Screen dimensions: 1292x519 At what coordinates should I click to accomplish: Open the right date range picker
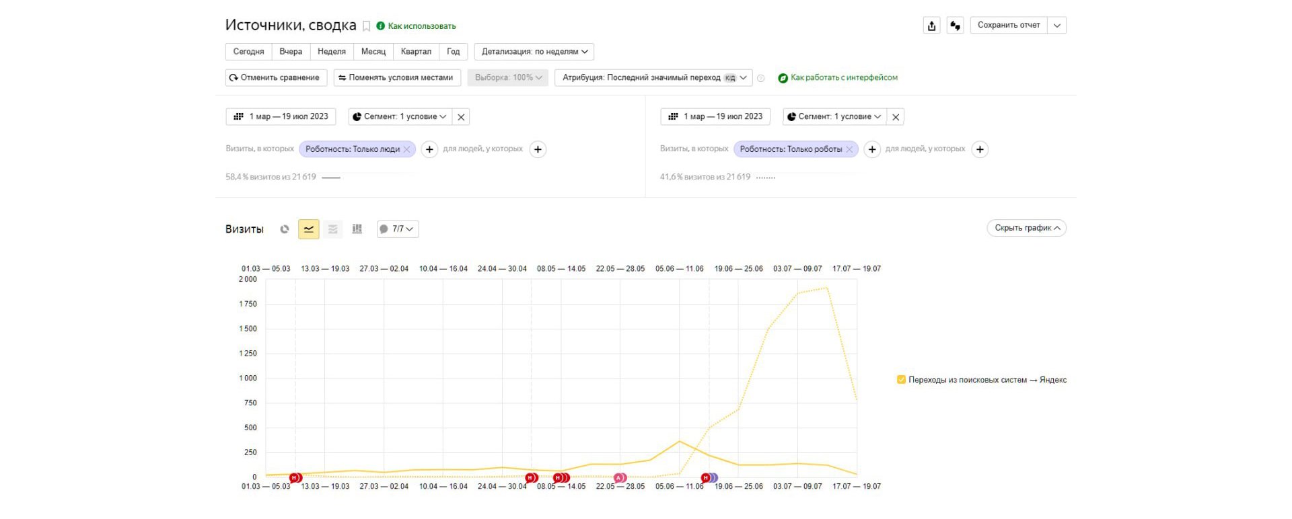click(715, 117)
